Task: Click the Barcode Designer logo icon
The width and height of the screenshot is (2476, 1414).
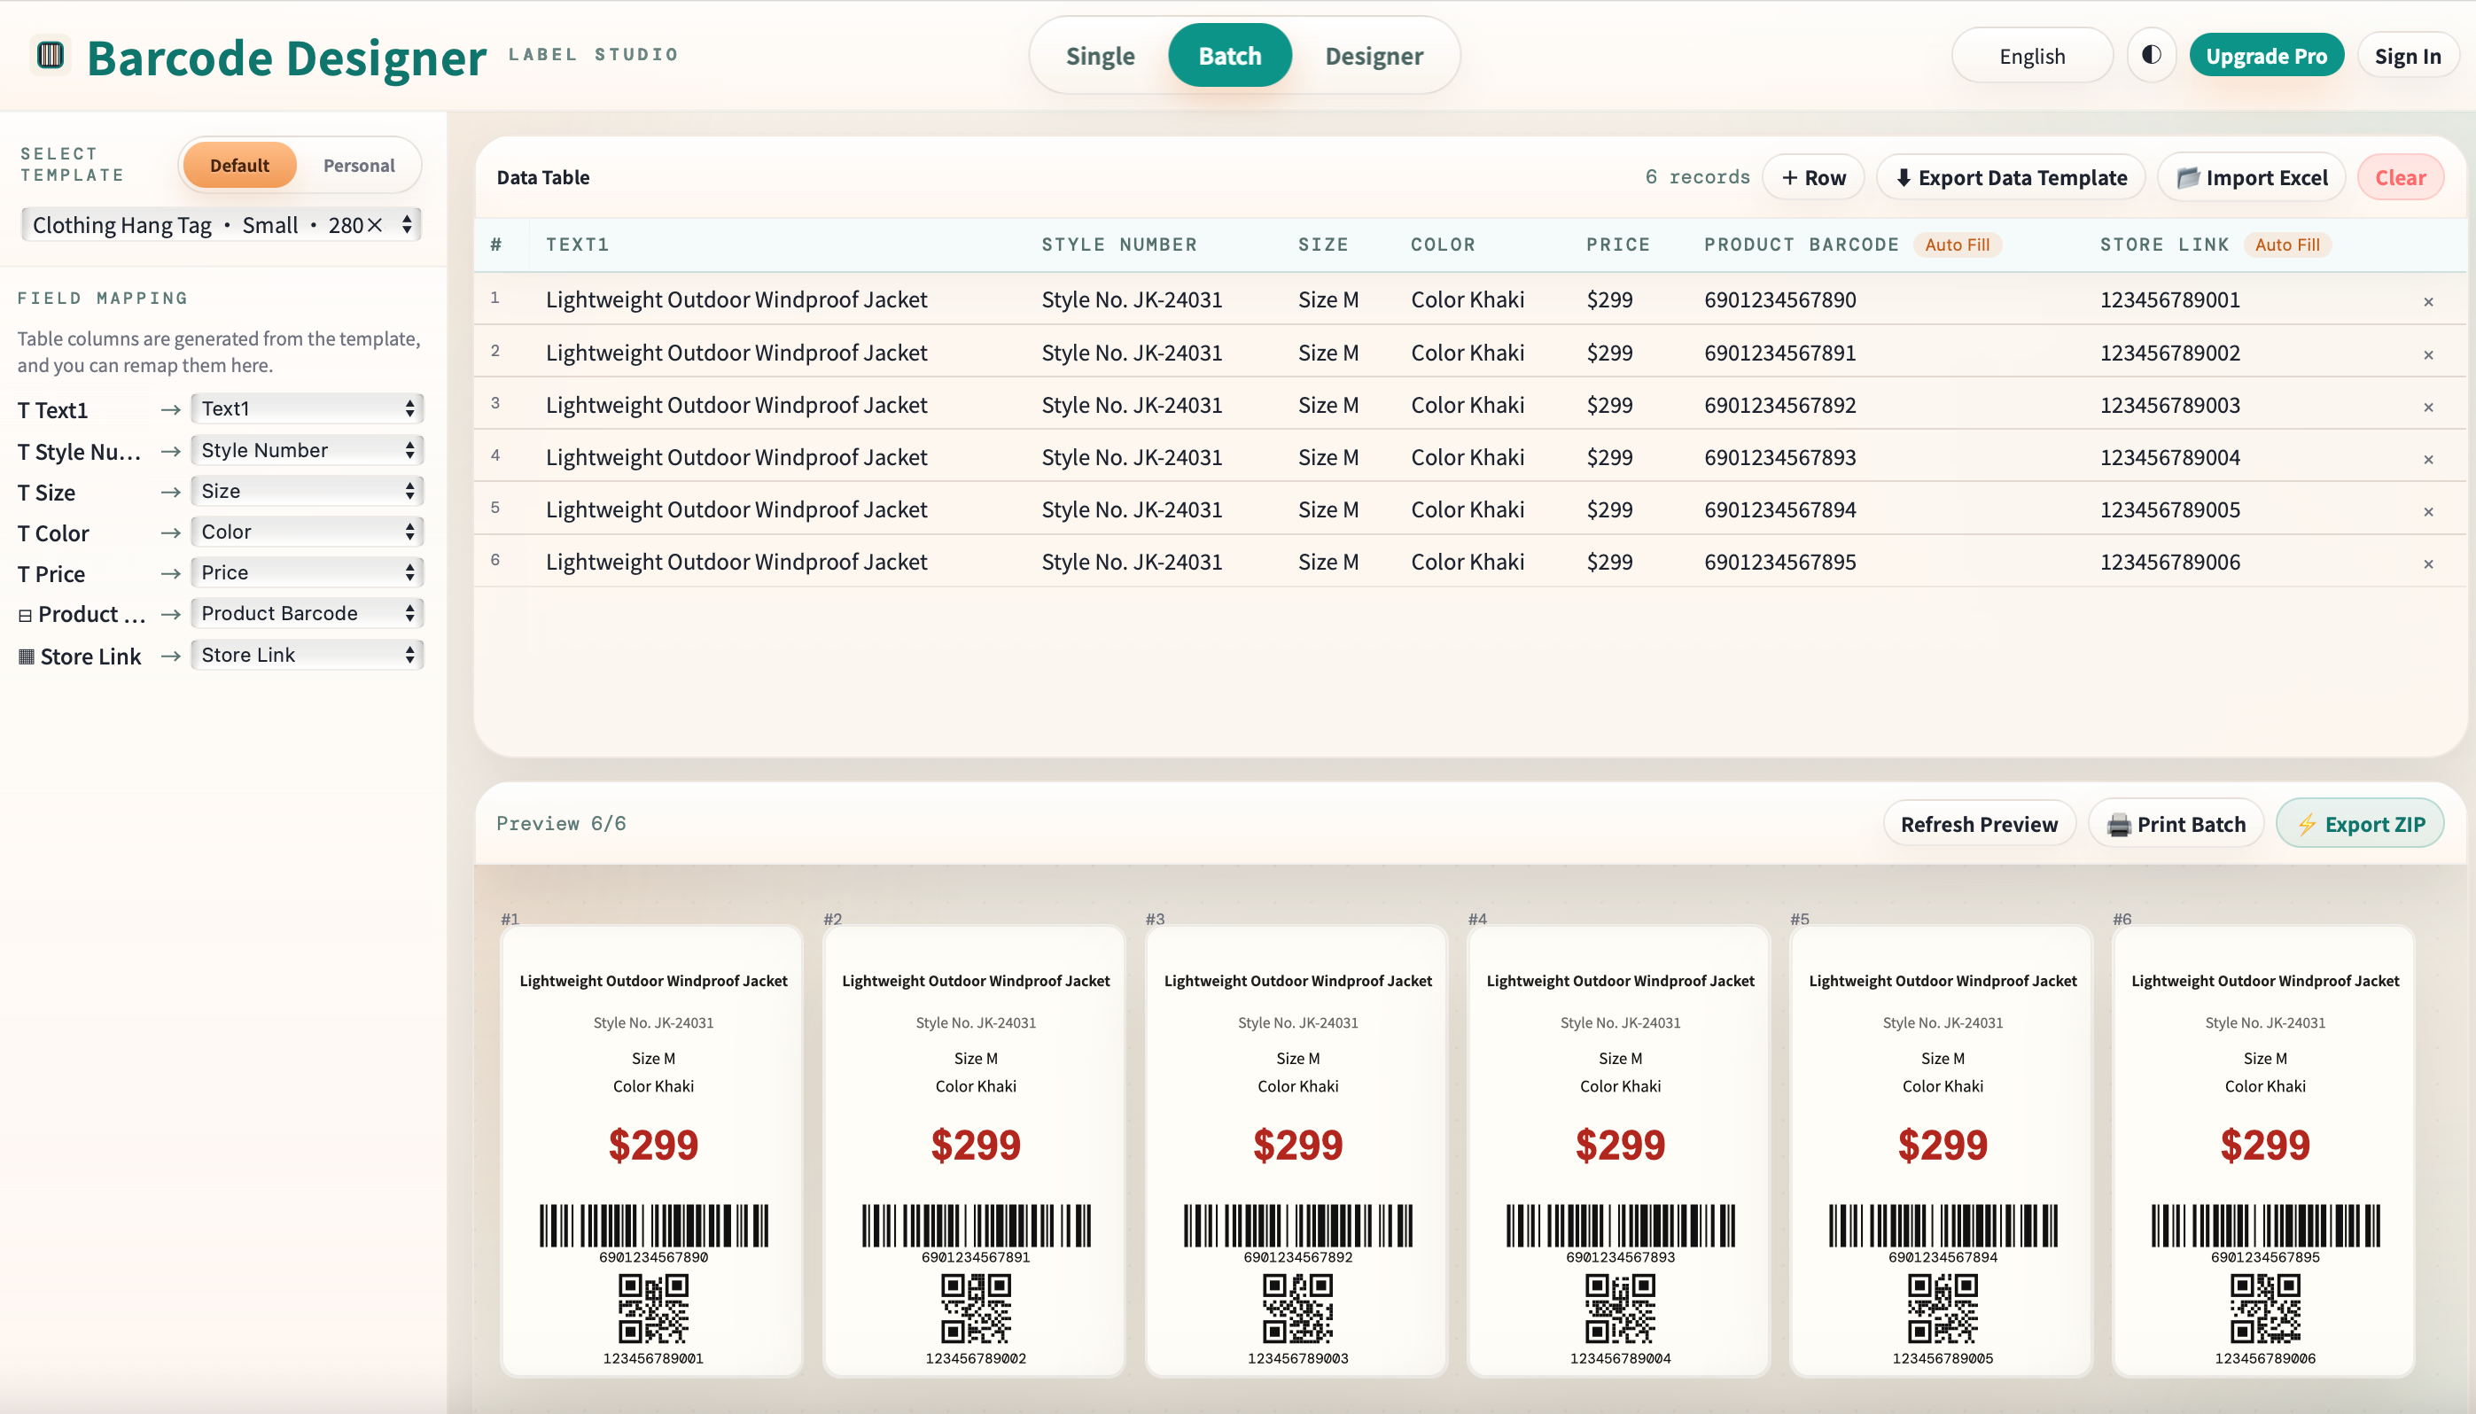Action: click(50, 55)
